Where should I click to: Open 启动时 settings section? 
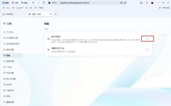pyautogui.click(x=8, y=85)
